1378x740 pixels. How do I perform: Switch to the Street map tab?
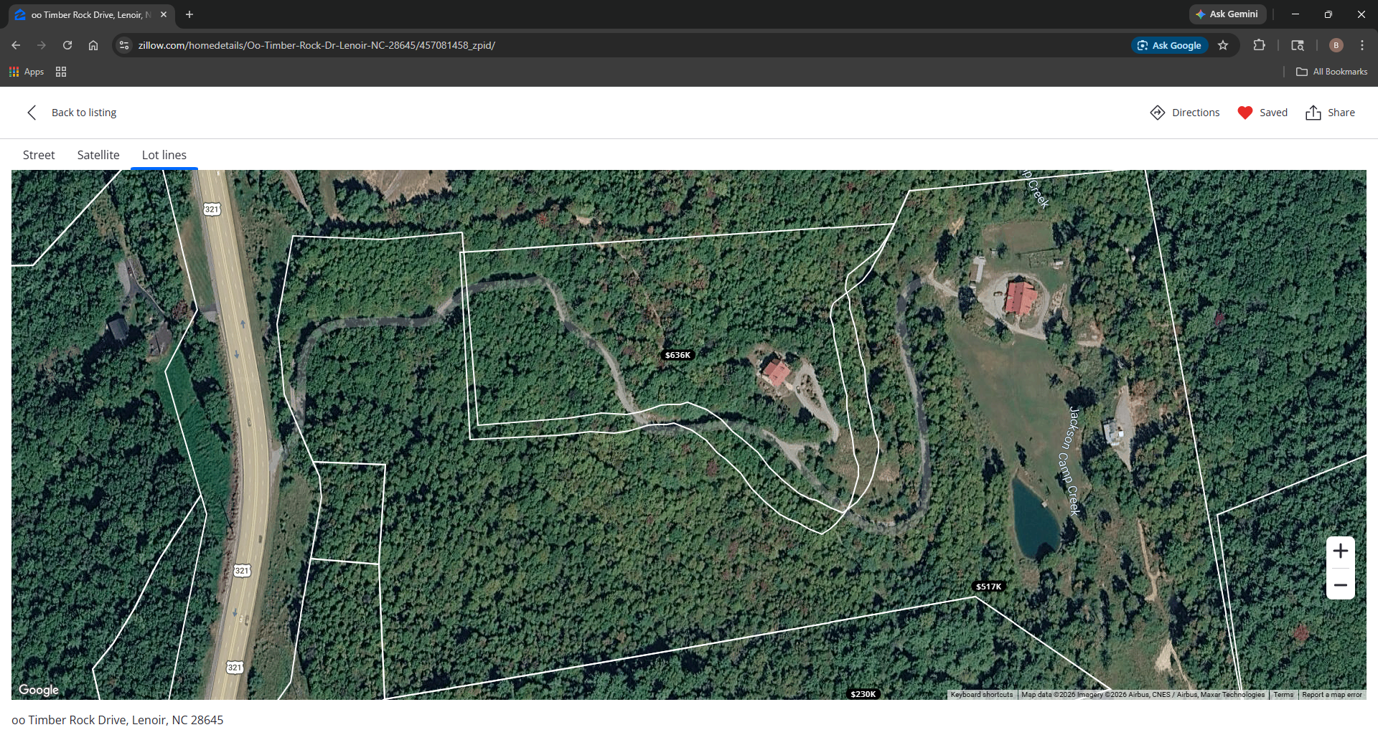(x=39, y=155)
